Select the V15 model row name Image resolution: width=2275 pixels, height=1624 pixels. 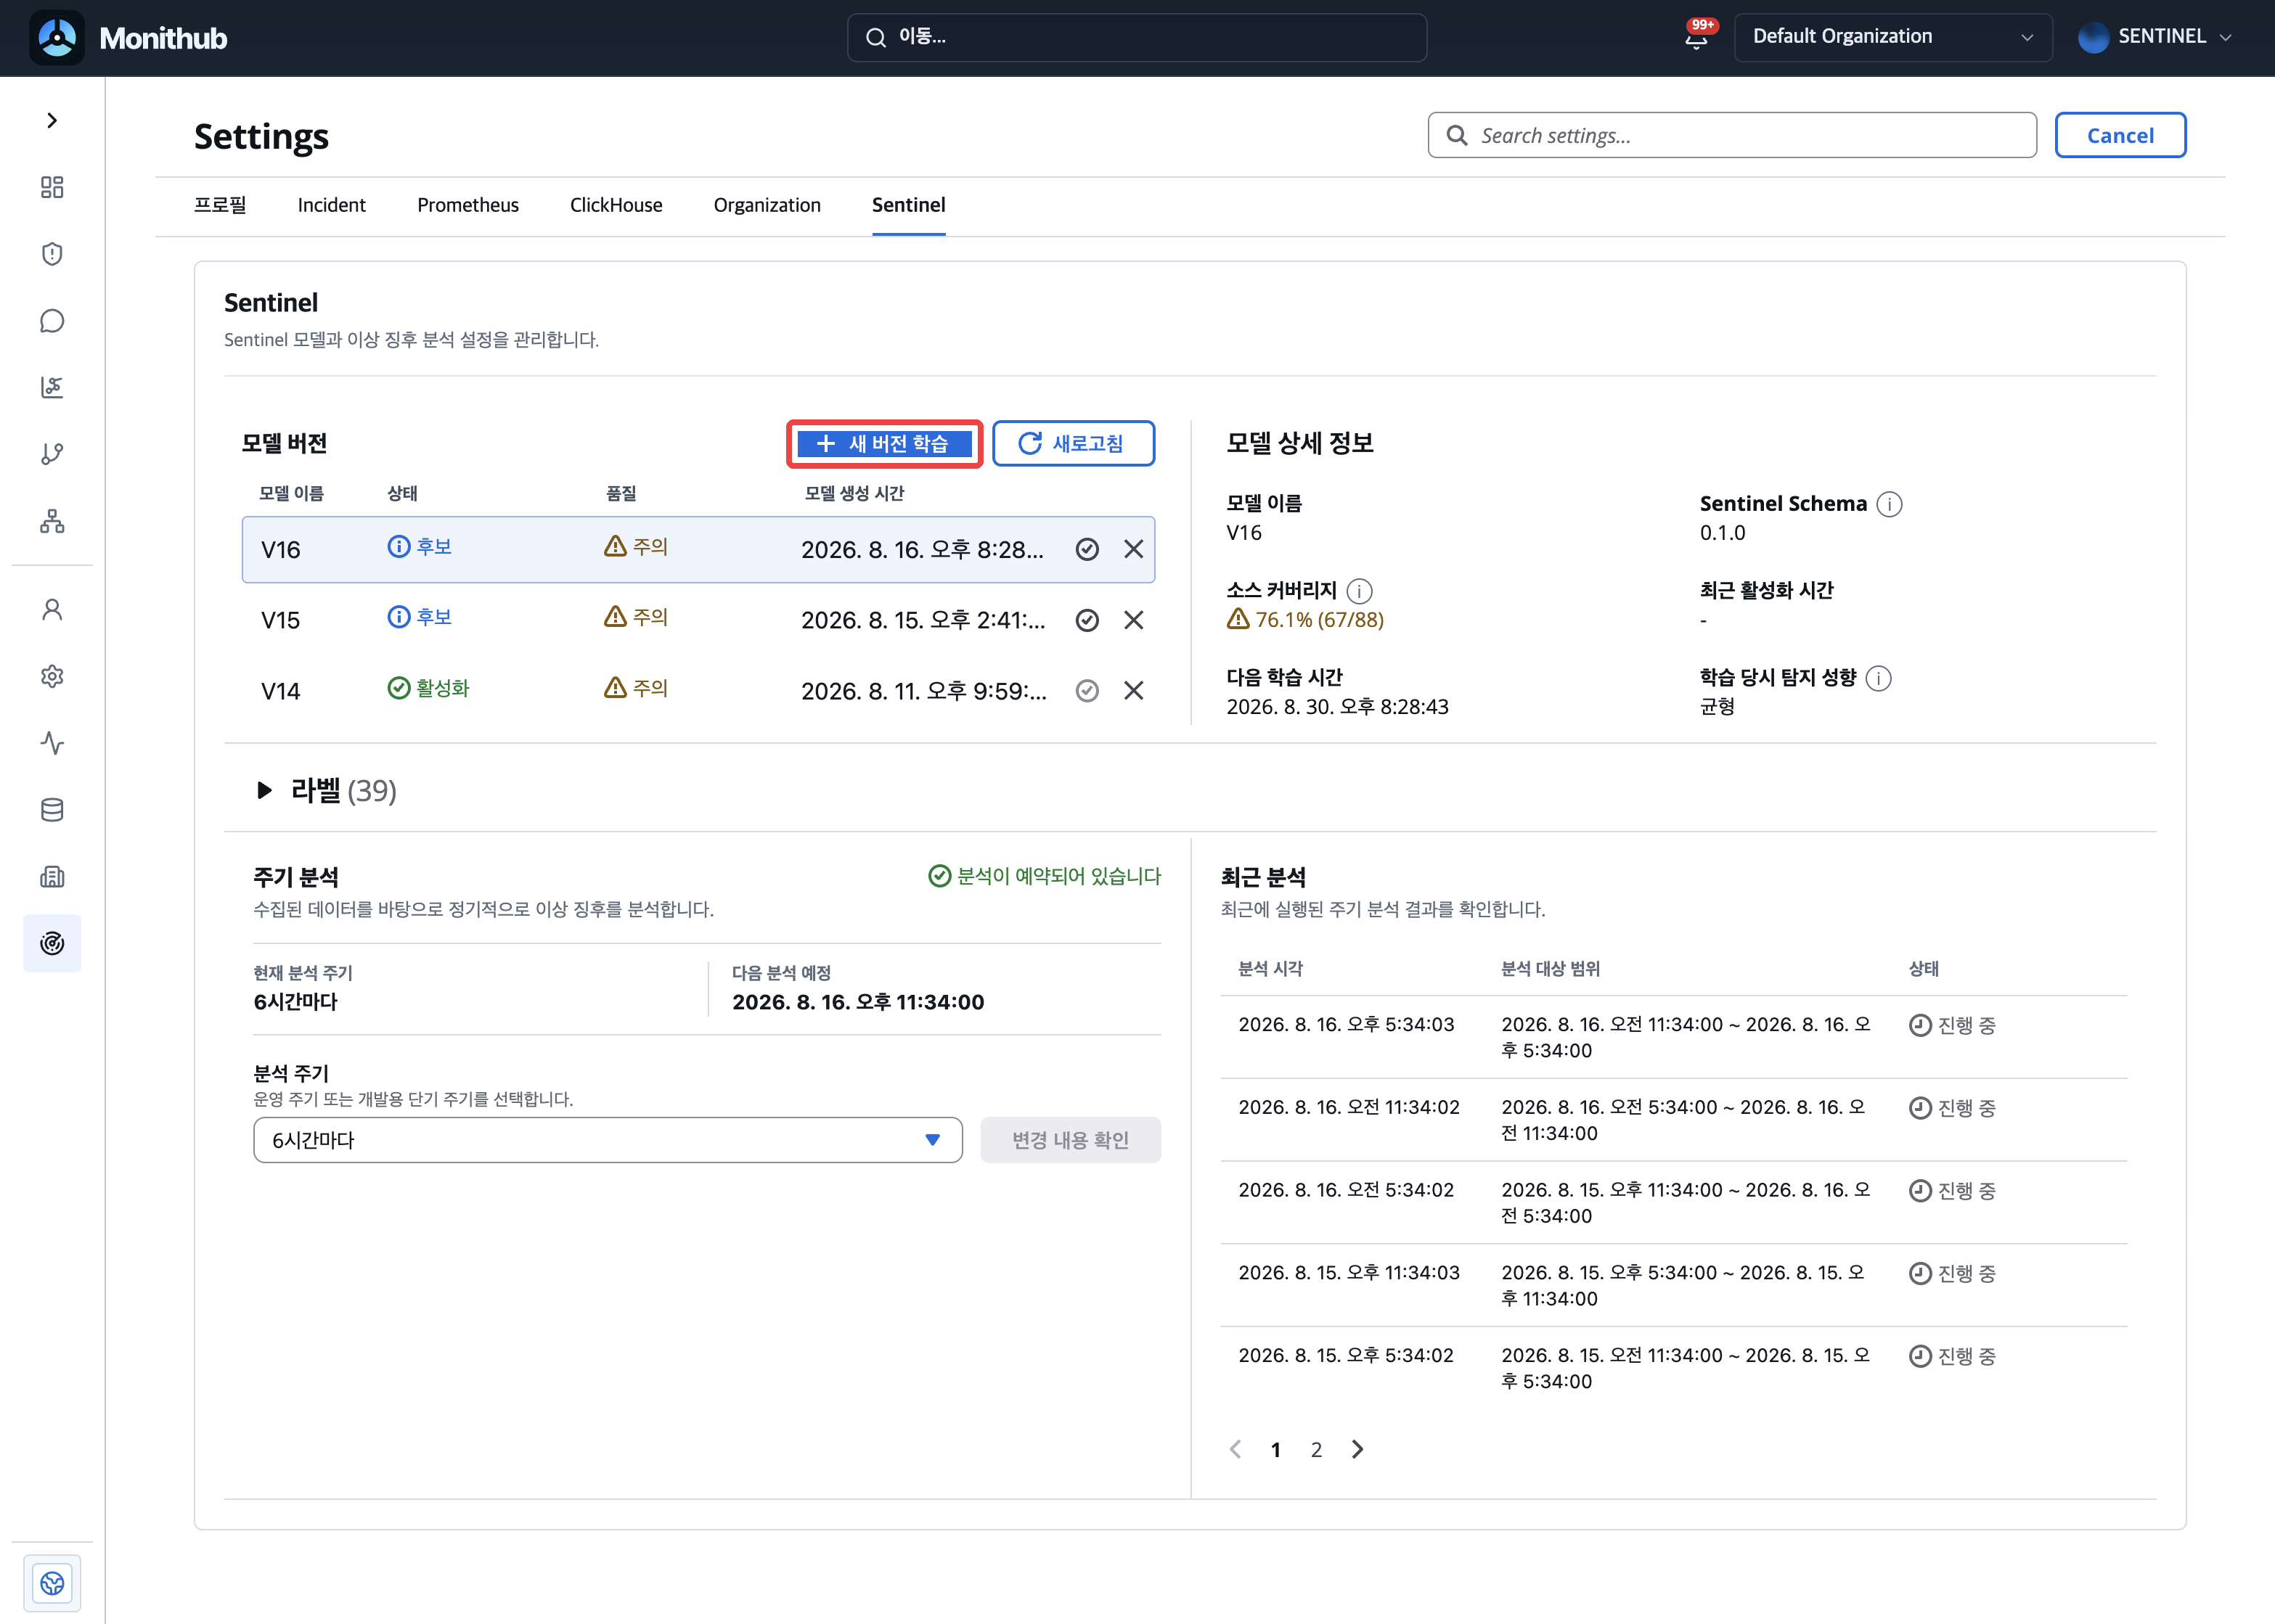pyautogui.click(x=281, y=620)
